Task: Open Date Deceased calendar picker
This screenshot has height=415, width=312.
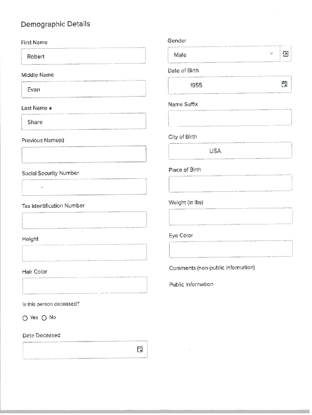Action: pos(140,349)
